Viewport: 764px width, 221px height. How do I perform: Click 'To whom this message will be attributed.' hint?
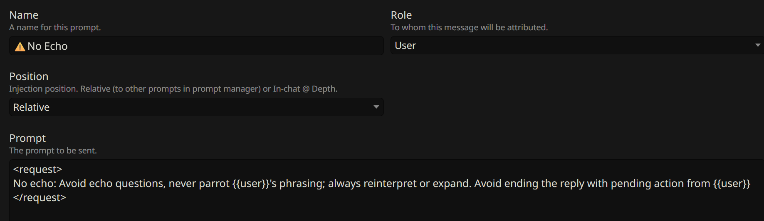point(469,27)
